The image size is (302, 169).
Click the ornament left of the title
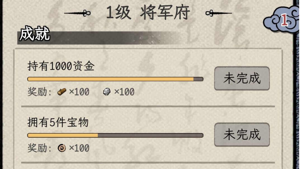78,13
